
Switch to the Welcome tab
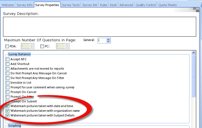pyautogui.click(x=8, y=5)
